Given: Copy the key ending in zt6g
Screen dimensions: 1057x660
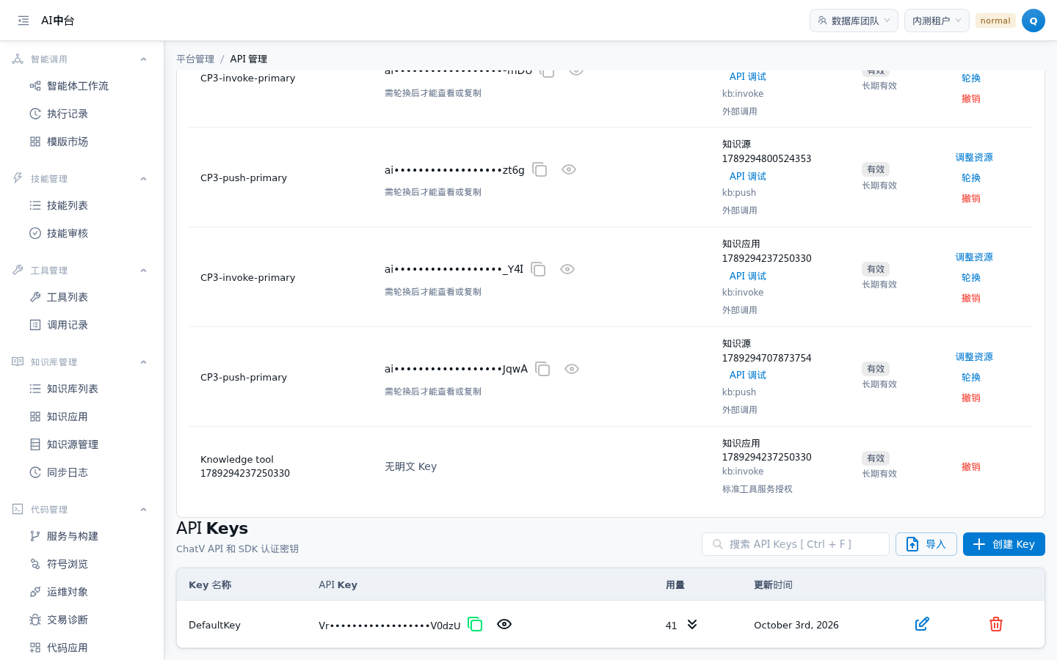Looking at the screenshot, I should [540, 169].
